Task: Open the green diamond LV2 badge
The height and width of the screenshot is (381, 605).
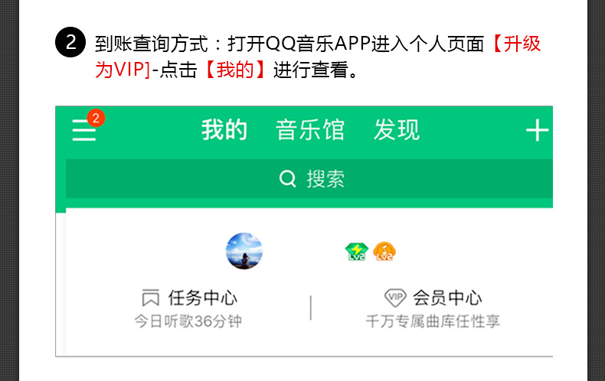Action: pos(357,252)
